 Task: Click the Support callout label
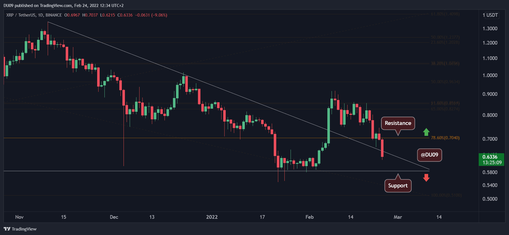[x=398, y=186]
